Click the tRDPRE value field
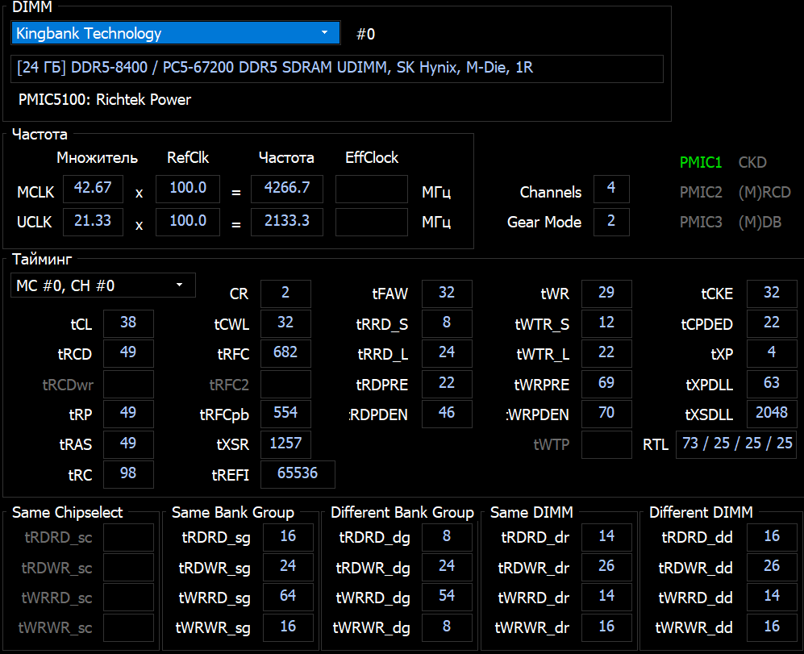Image resolution: width=804 pixels, height=654 pixels. point(447,384)
